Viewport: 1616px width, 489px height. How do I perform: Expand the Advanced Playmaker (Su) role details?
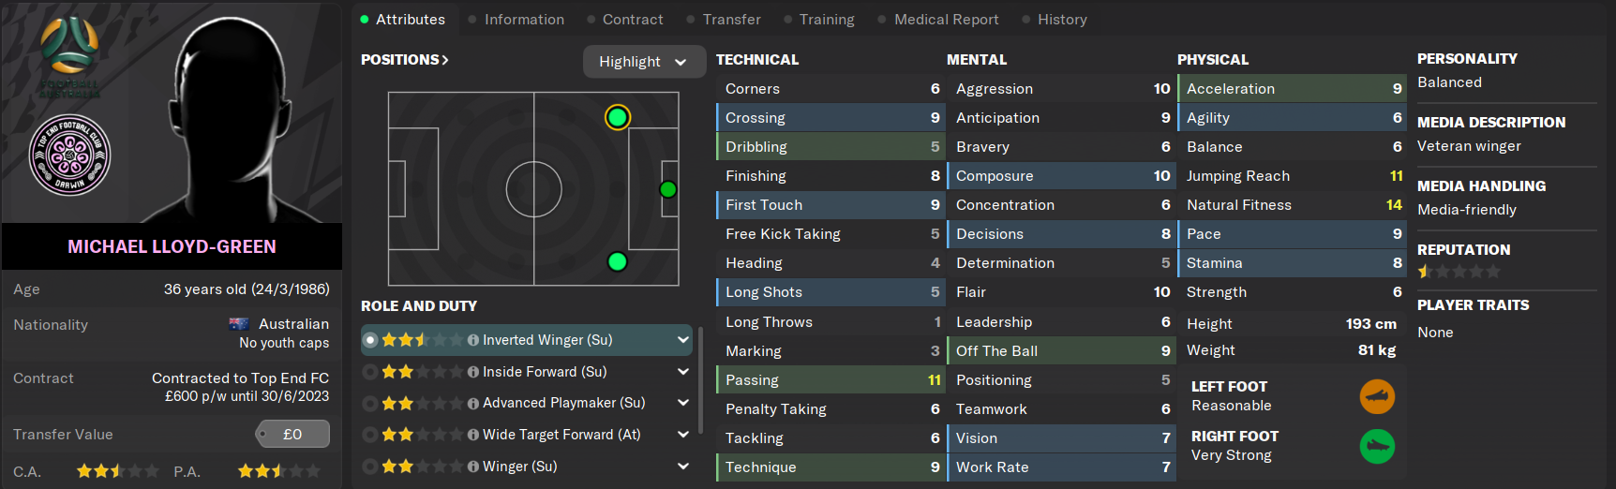(x=683, y=403)
